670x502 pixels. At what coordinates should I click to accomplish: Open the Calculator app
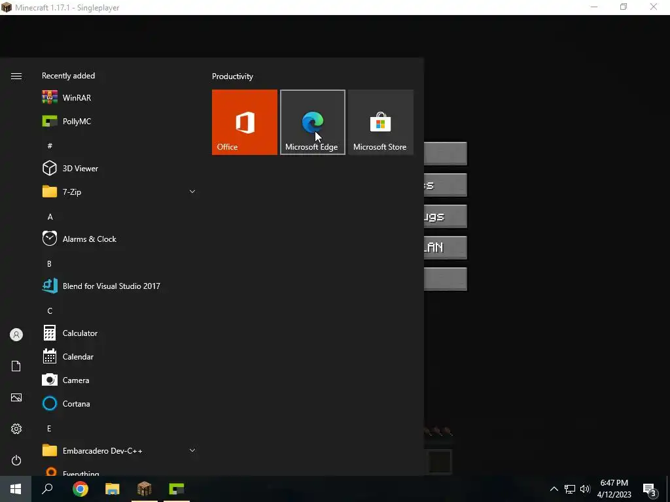120,333
